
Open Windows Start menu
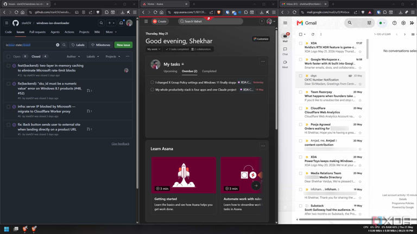pyautogui.click(x=7, y=229)
